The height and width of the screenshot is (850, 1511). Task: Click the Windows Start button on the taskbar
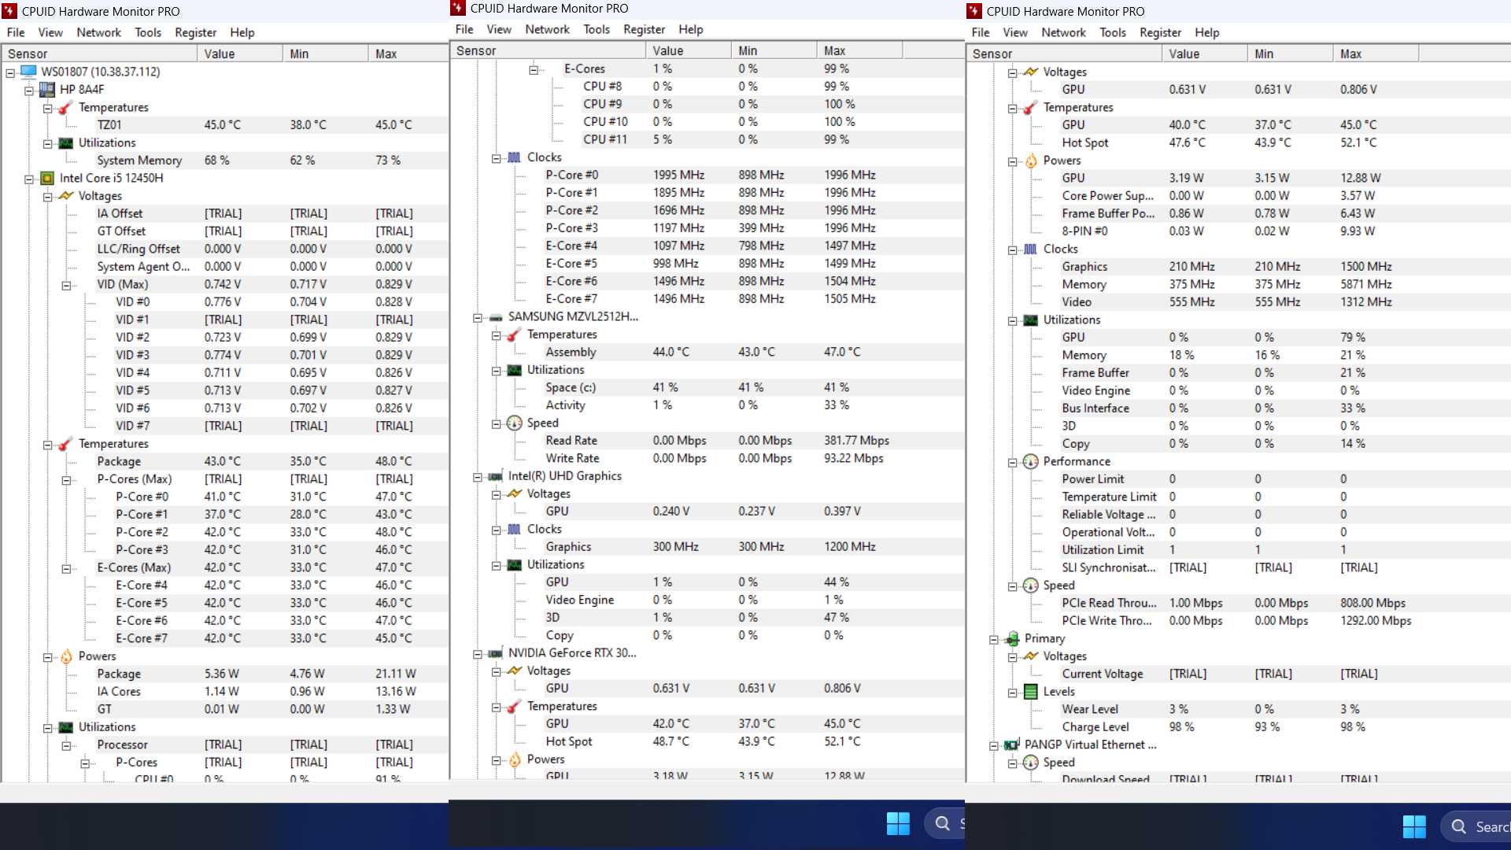tap(898, 823)
